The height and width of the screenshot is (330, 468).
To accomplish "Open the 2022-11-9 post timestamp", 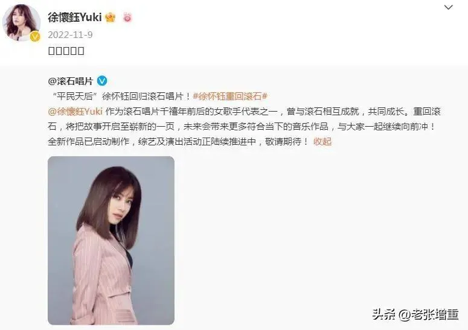I will tap(70, 34).
